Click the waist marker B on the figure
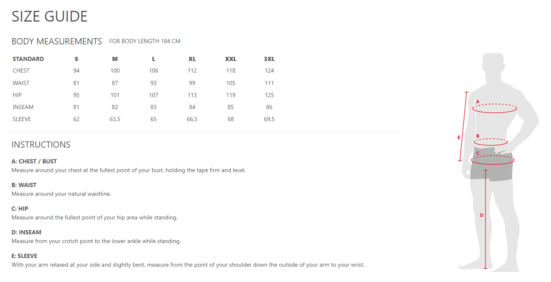 point(478,136)
